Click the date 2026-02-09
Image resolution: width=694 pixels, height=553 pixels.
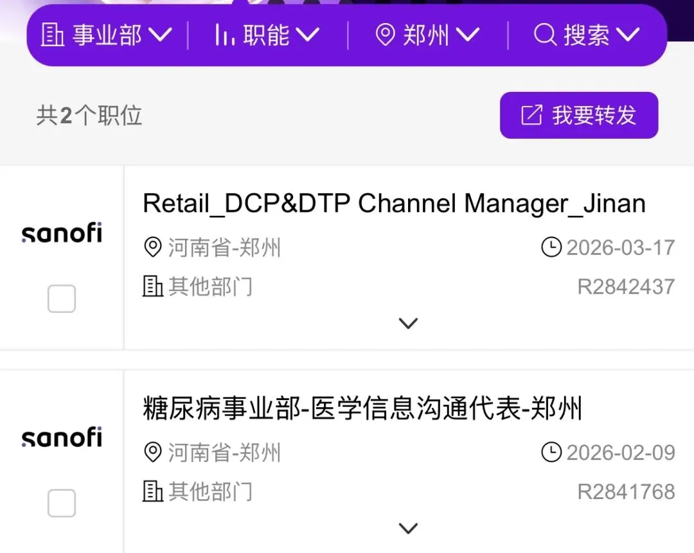[x=621, y=453]
